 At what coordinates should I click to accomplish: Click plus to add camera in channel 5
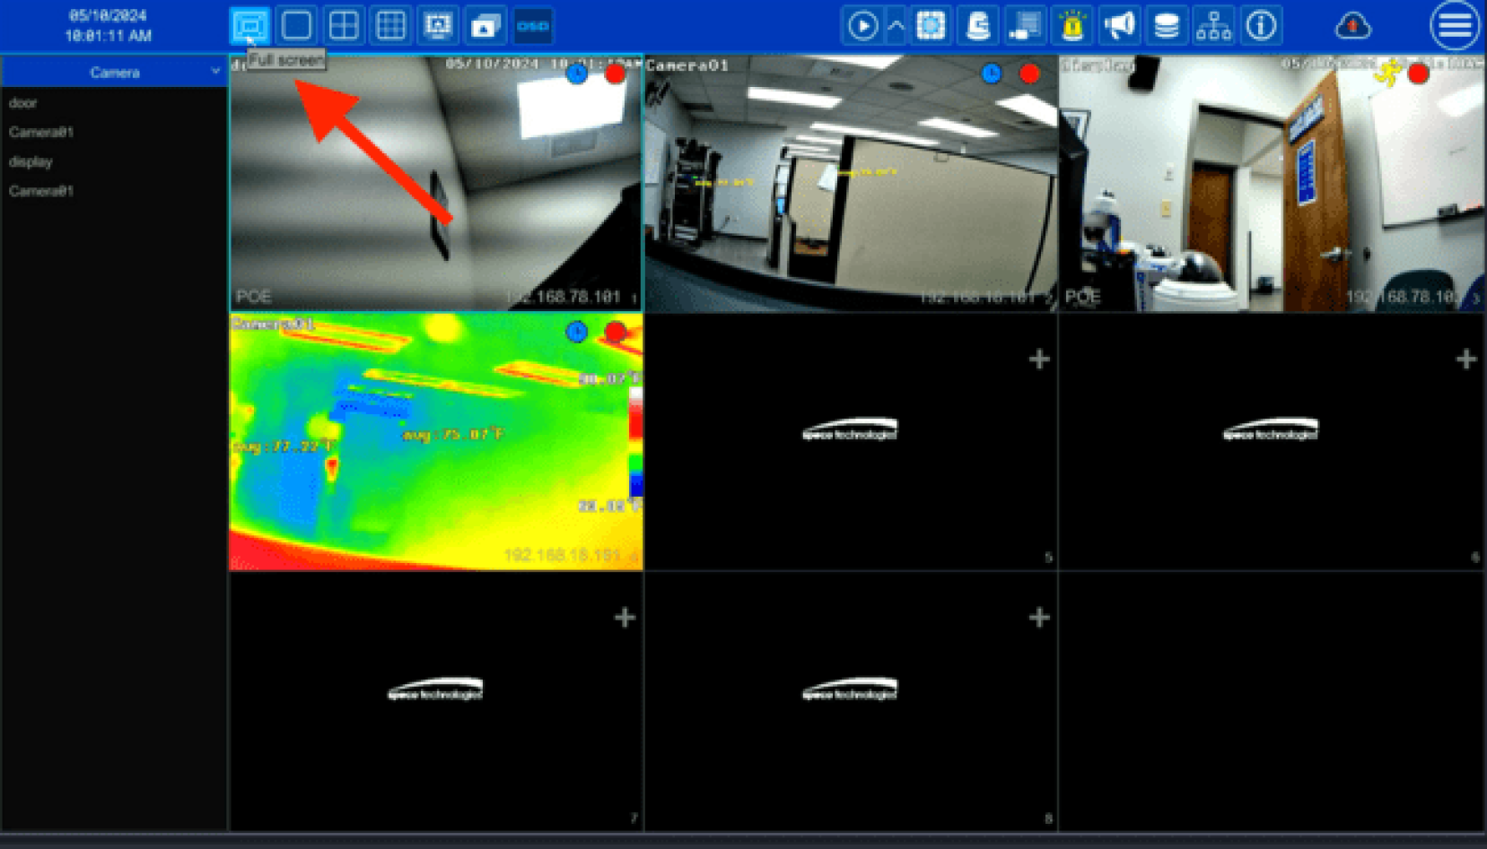point(1039,360)
